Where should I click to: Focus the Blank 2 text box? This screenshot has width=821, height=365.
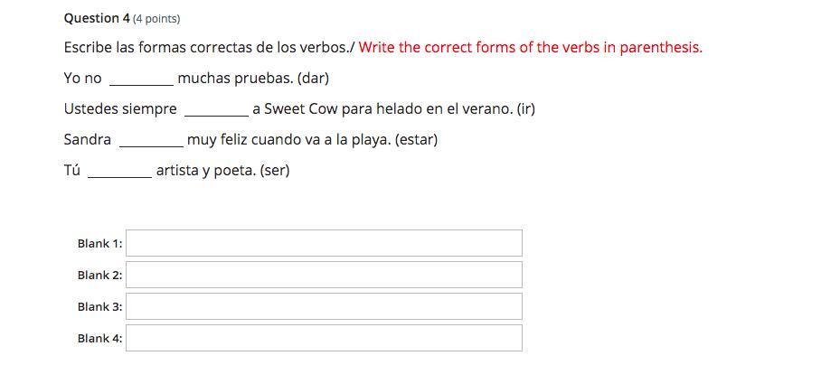point(324,275)
